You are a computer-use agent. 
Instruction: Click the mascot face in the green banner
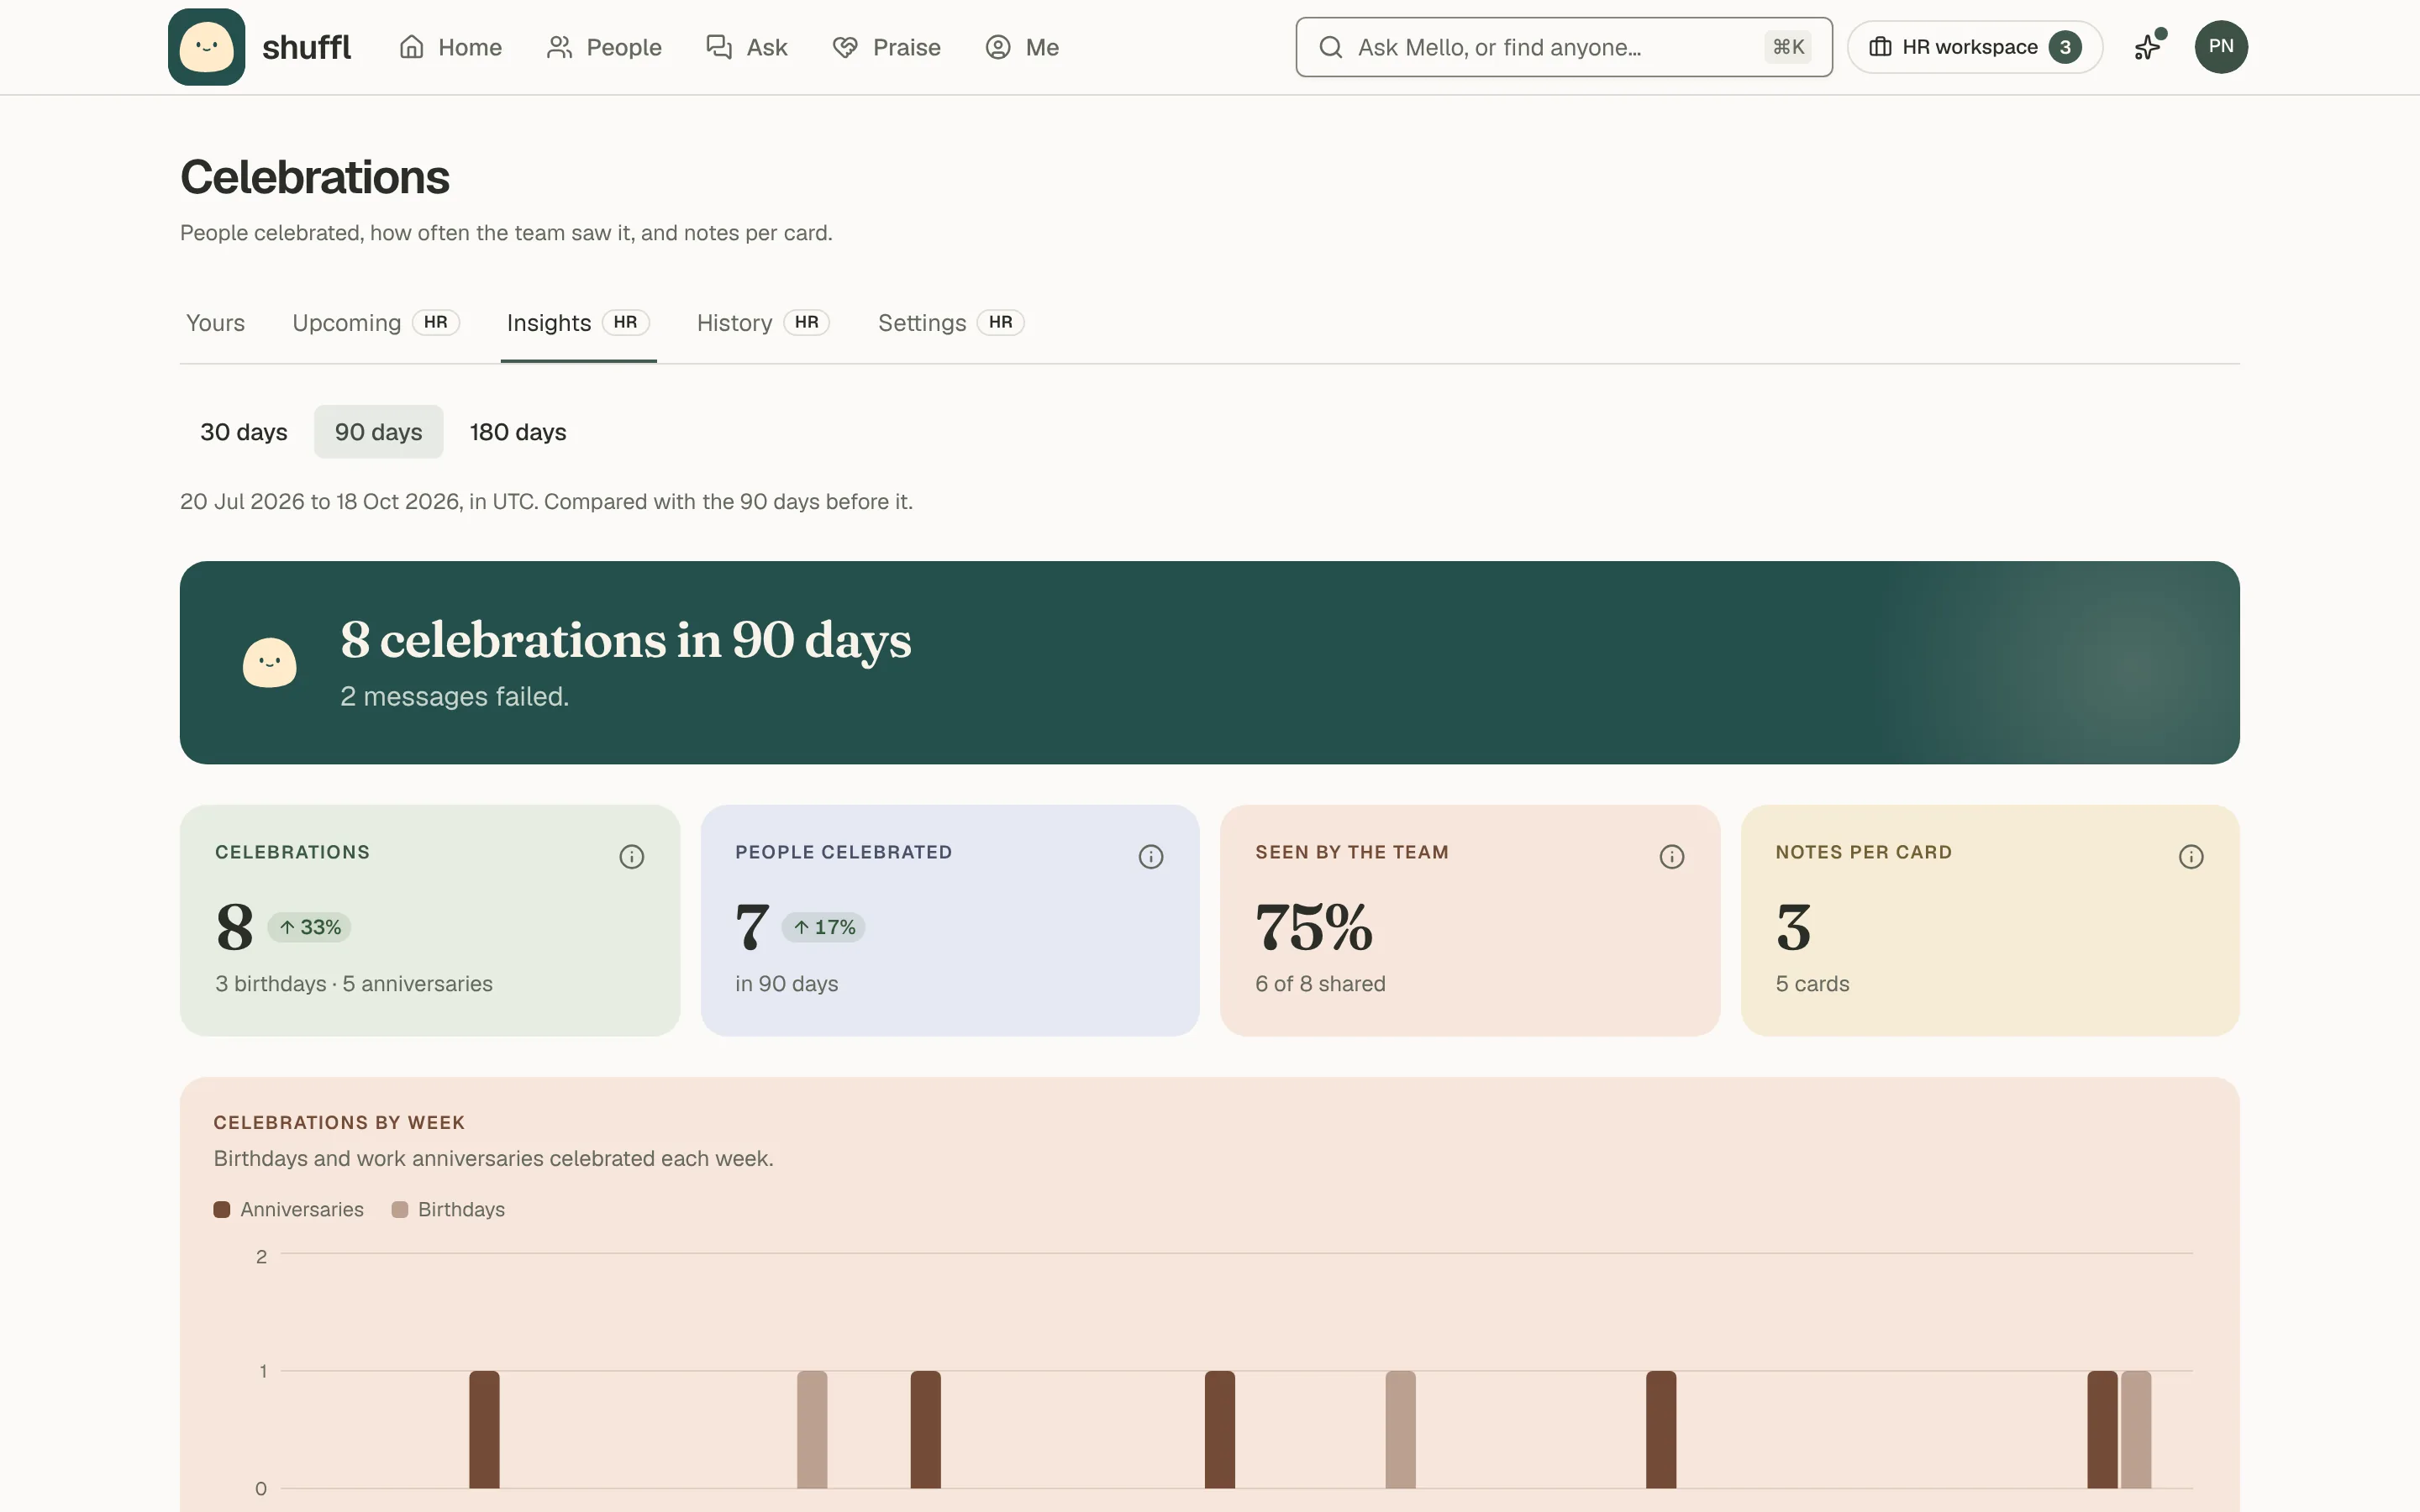click(x=270, y=663)
